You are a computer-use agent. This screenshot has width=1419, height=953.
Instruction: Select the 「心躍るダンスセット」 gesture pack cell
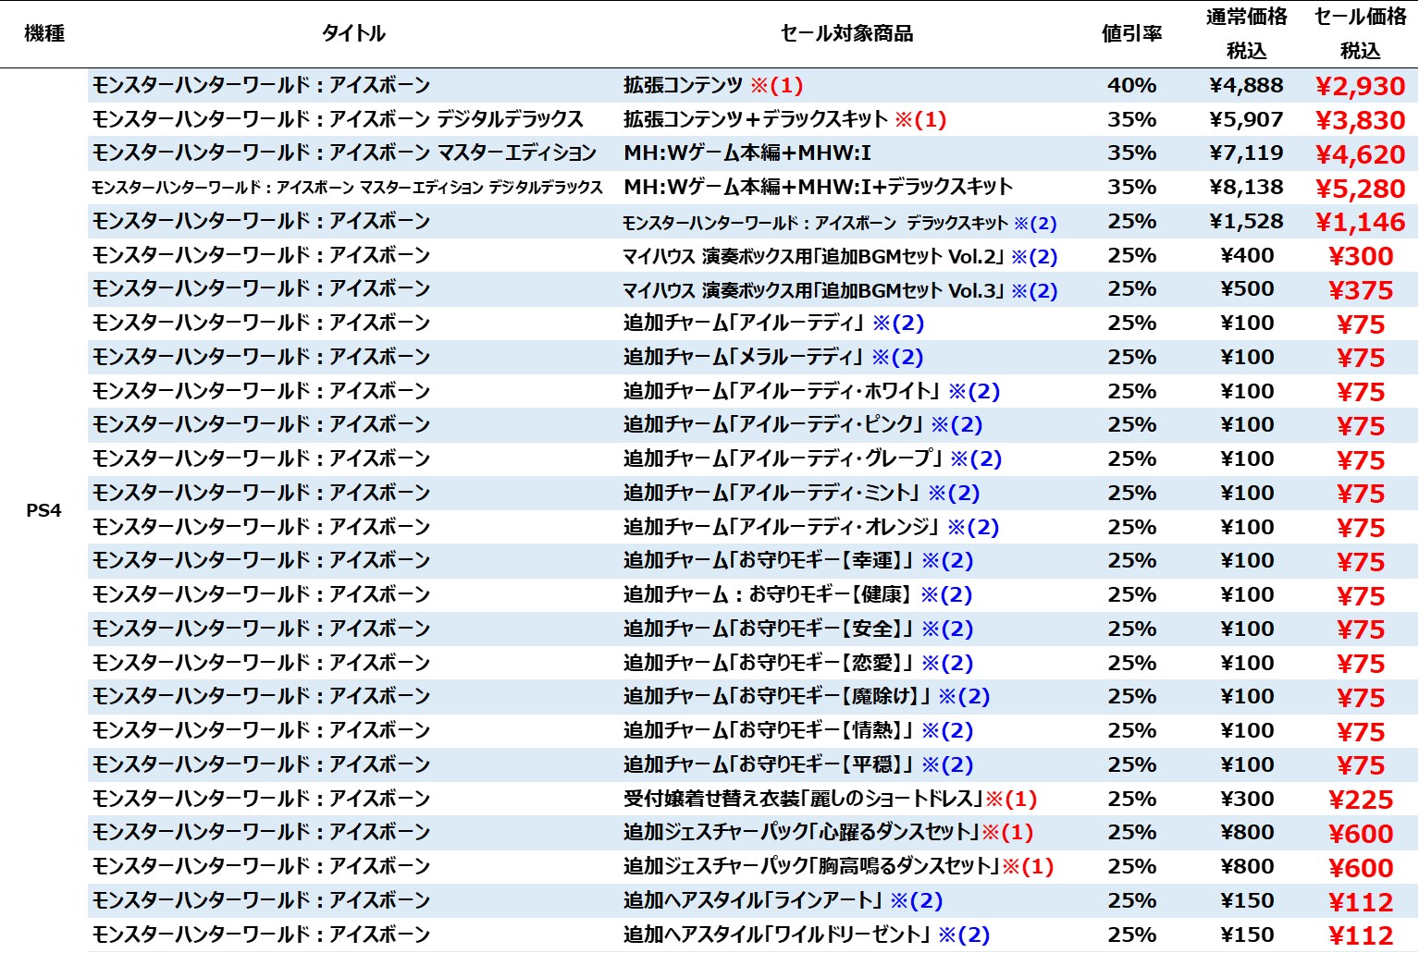(x=828, y=832)
